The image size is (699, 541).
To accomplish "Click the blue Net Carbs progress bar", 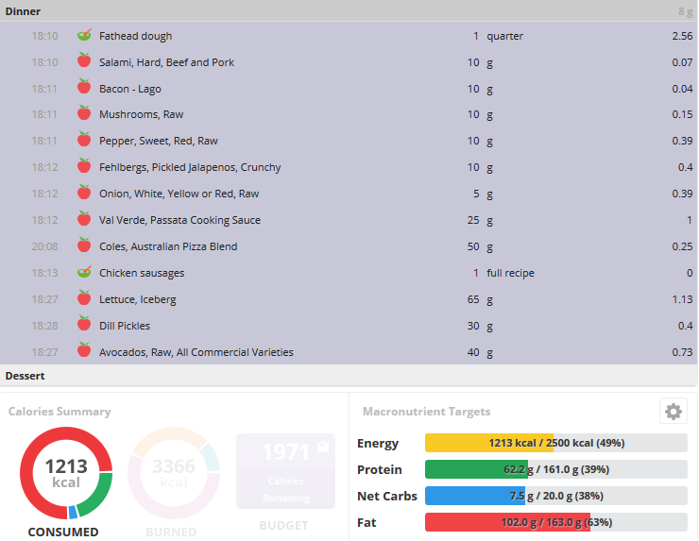I will click(x=556, y=496).
